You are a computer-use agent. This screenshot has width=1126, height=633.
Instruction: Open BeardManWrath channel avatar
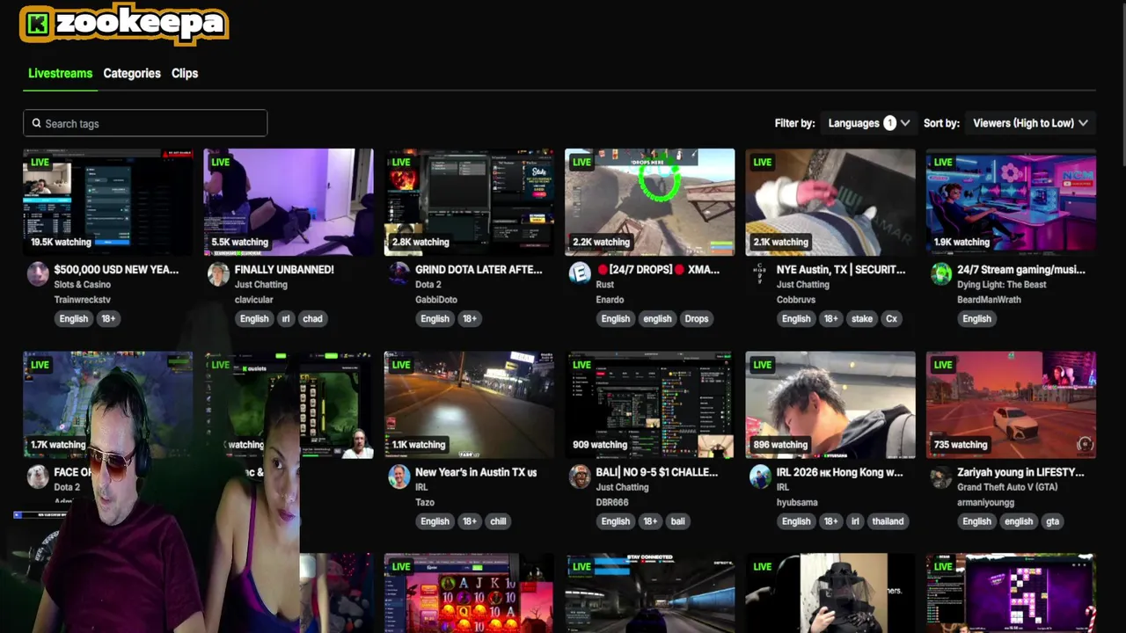click(941, 274)
